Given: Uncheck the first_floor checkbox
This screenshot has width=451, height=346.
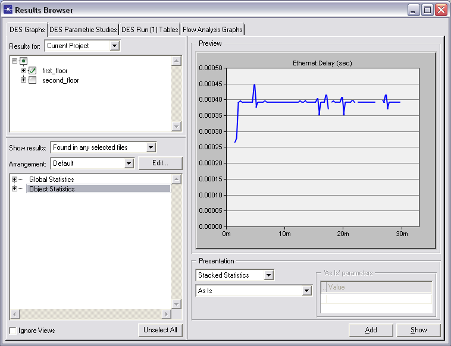Looking at the screenshot, I should pos(33,71).
